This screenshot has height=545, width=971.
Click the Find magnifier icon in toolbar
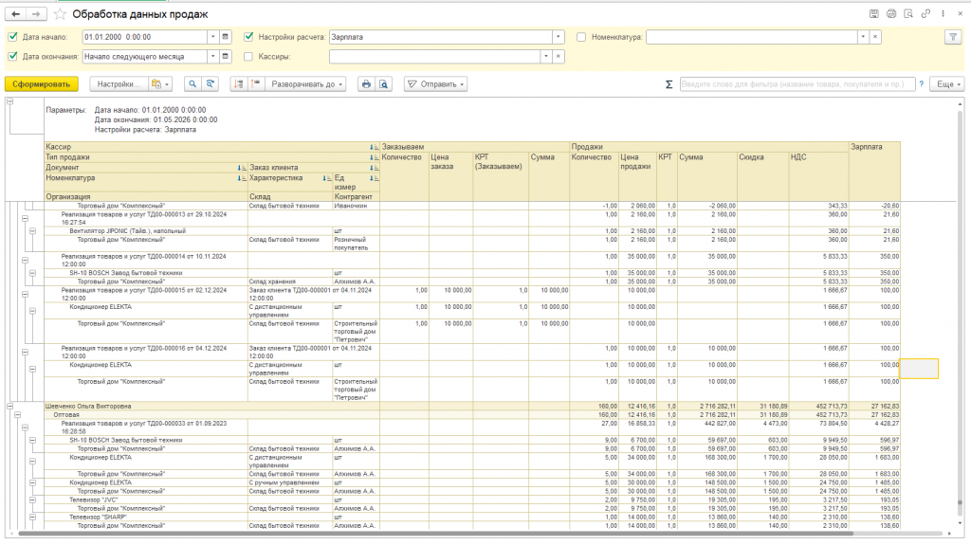tap(192, 84)
